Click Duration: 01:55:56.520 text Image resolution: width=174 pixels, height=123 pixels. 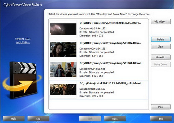[93, 89]
